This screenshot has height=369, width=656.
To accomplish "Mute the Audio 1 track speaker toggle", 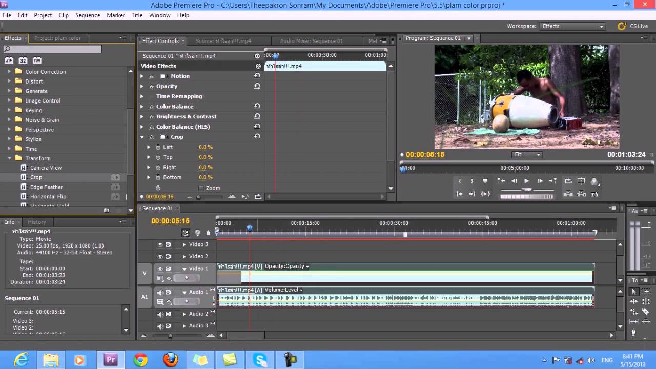I will 160,292.
